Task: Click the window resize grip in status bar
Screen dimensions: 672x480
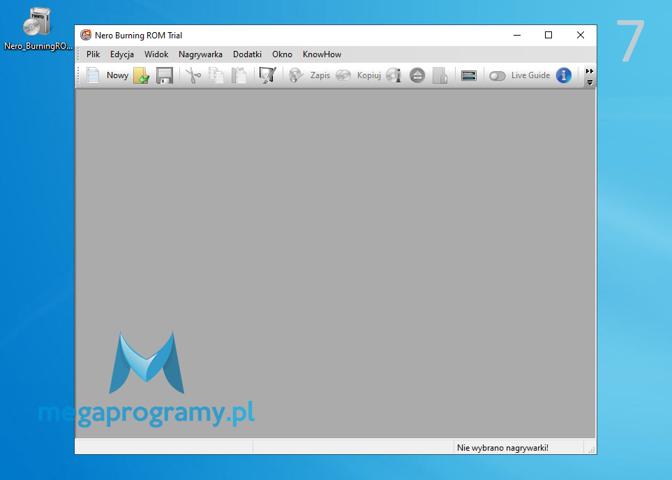Action: tap(592, 449)
